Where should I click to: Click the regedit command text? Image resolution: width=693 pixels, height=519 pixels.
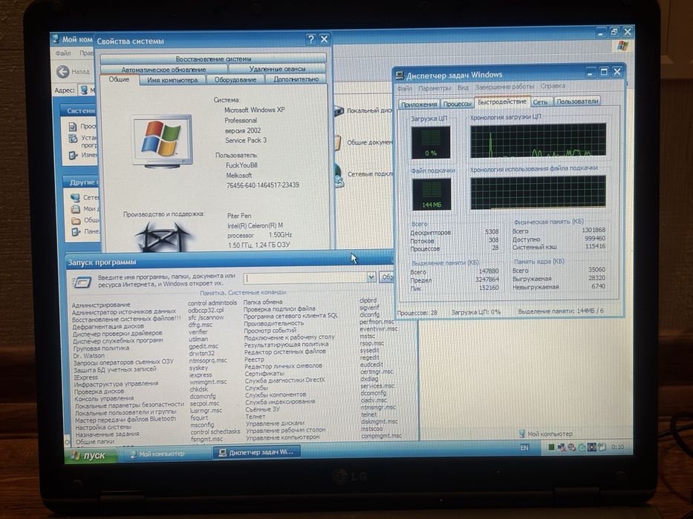click(370, 357)
